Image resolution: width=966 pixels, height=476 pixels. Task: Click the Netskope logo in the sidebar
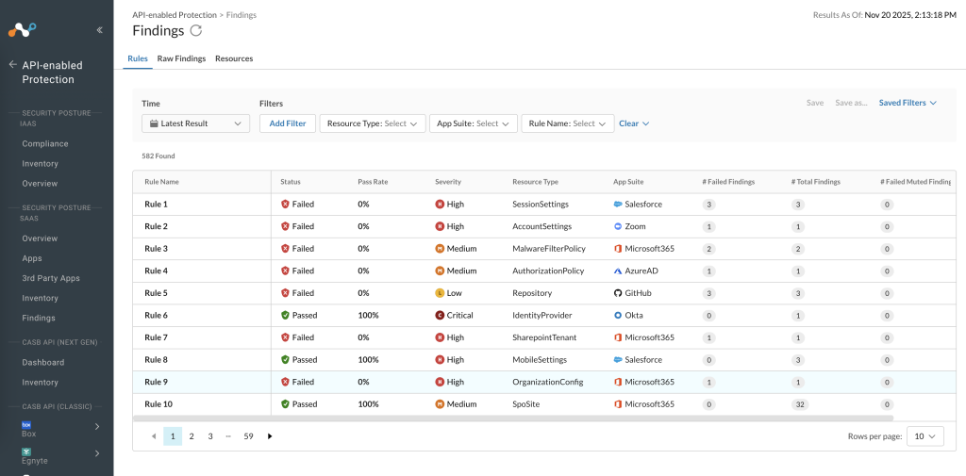pos(23,29)
